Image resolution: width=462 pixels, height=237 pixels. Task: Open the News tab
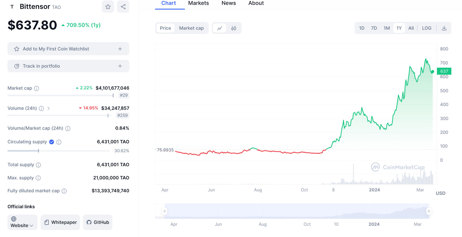[x=229, y=3]
